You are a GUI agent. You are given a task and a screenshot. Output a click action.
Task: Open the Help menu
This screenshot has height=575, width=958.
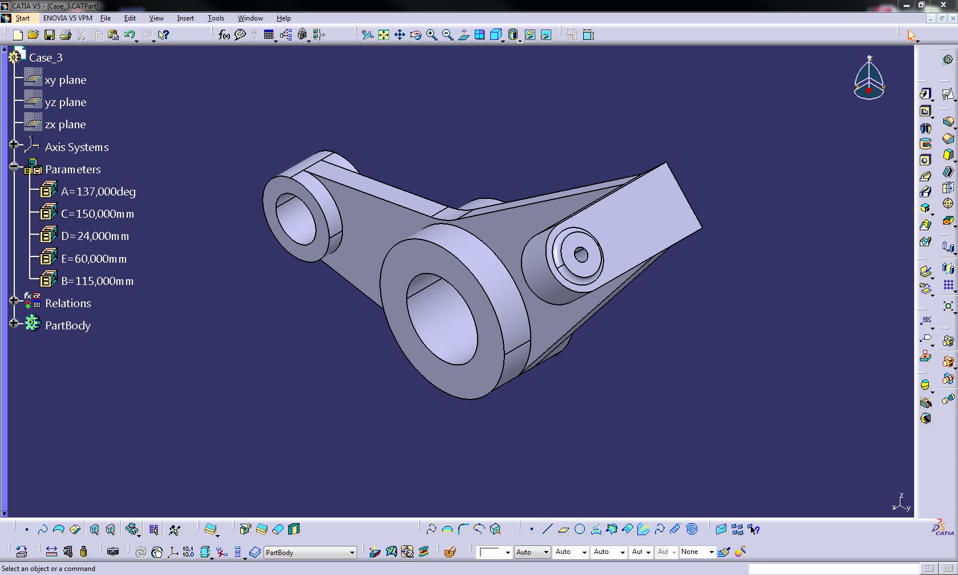(x=284, y=18)
